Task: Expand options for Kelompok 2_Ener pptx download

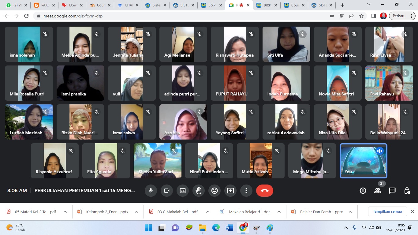Action: pos(136,212)
